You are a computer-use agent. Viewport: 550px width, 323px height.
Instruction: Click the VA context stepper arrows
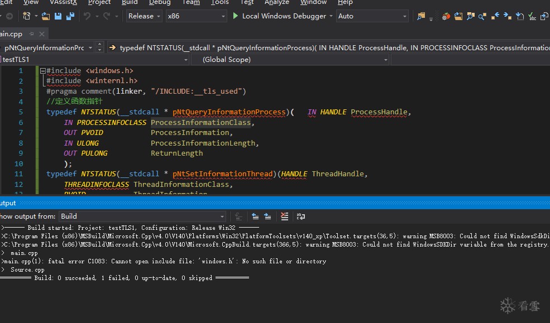click(x=99, y=47)
